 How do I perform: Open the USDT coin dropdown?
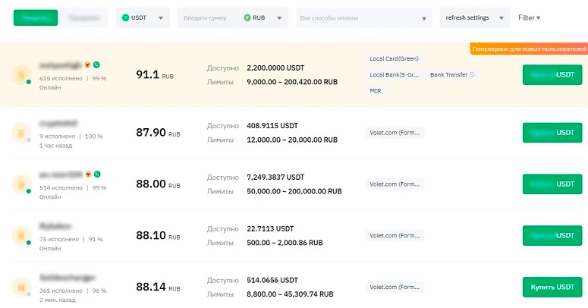click(160, 17)
